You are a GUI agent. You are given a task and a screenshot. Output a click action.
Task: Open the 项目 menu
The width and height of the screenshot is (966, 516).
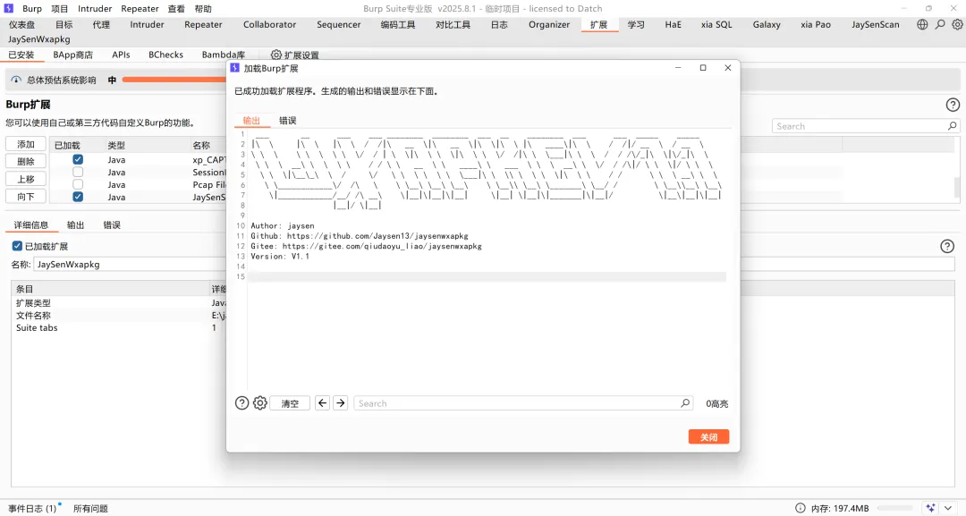[60, 9]
